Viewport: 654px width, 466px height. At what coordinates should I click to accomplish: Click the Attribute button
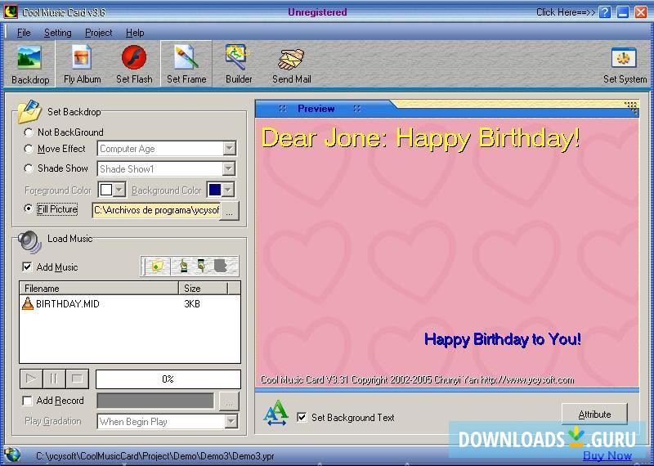pyautogui.click(x=594, y=414)
